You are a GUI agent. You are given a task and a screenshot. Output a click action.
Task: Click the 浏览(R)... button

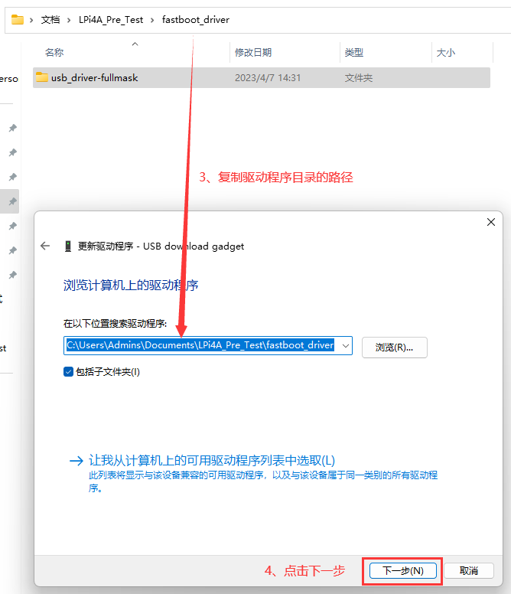395,348
